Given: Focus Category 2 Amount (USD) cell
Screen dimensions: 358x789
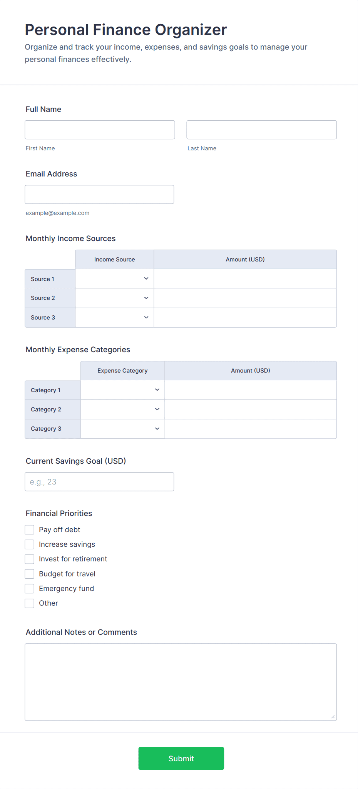Looking at the screenshot, I should pos(250,409).
